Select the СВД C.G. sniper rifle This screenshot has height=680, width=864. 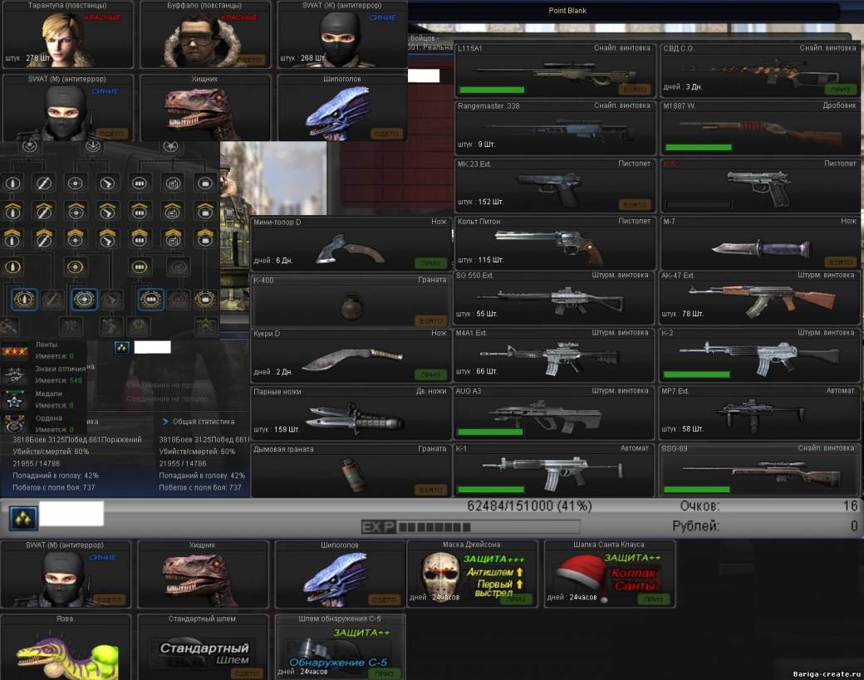760,71
